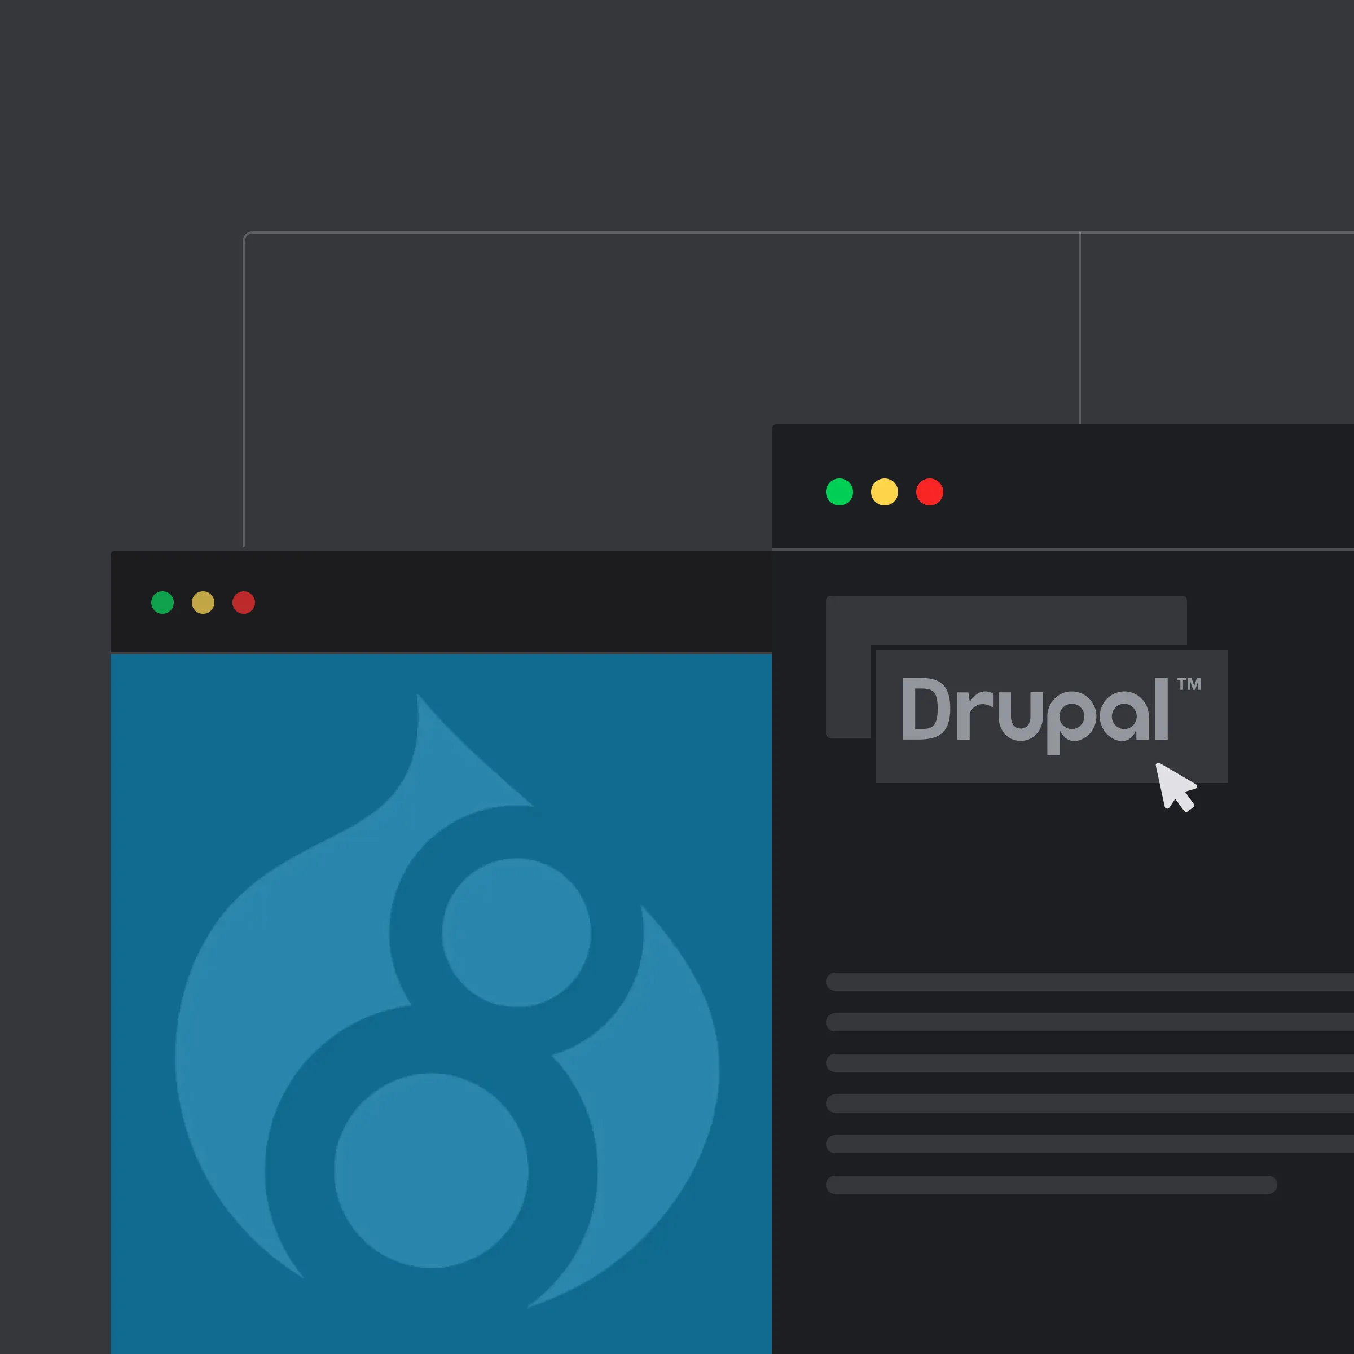Click the red dot on the left window
The image size is (1354, 1354).
pyautogui.click(x=243, y=603)
